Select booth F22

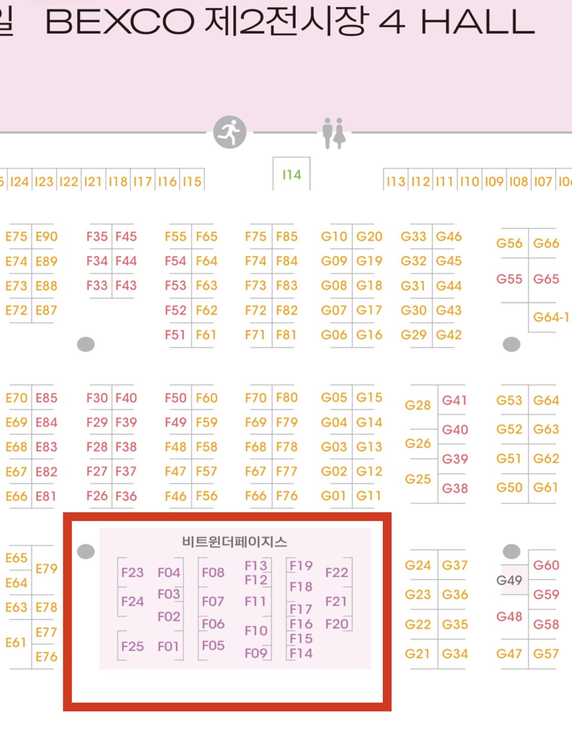click(337, 573)
